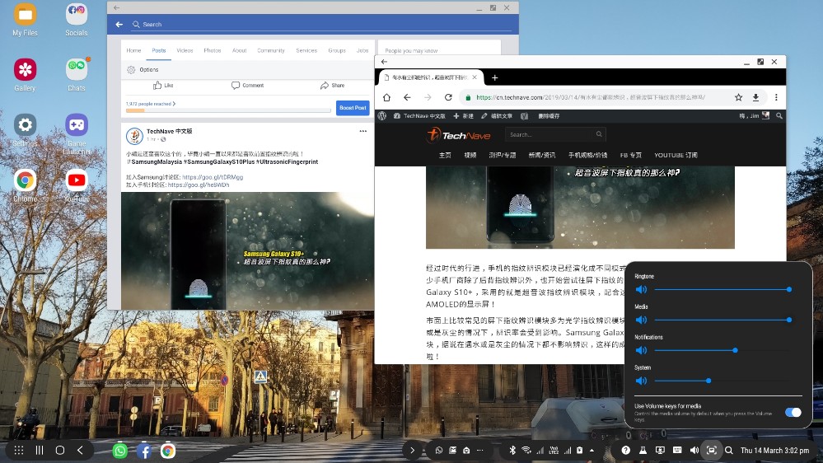Open the Wi-Fi status icon in tray
This screenshot has height=463, width=823.
[x=526, y=451]
